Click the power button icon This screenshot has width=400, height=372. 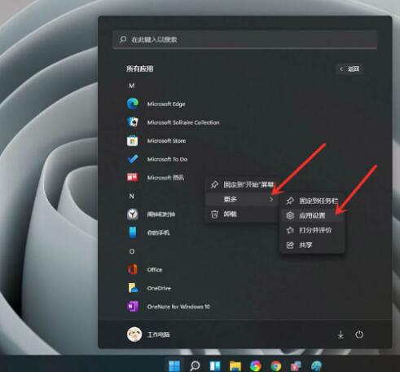(x=359, y=334)
